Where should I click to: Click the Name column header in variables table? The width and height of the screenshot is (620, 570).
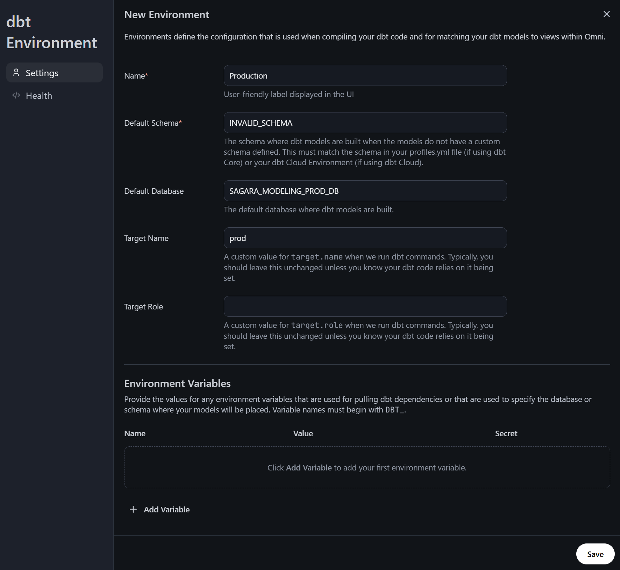[x=135, y=433]
